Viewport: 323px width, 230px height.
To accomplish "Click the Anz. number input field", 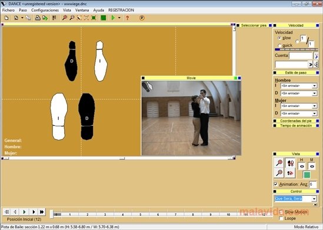I will (x=312, y=185).
